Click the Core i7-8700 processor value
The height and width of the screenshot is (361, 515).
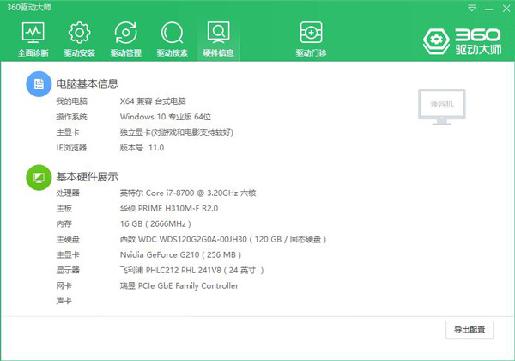tap(188, 193)
